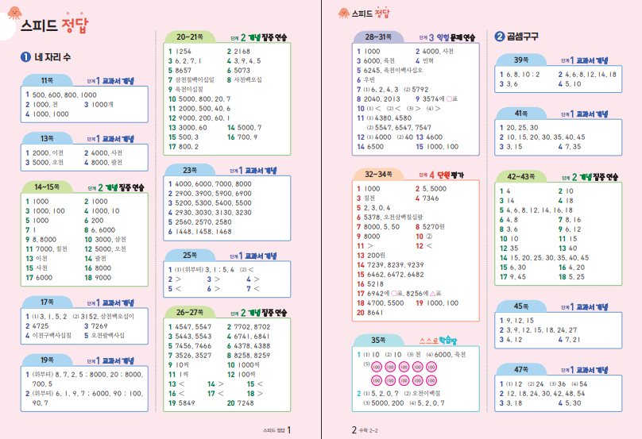Screen dimensions: 642x439
Task: Select the answer 2168 in 20~21쪽 box
Action: tap(242, 52)
